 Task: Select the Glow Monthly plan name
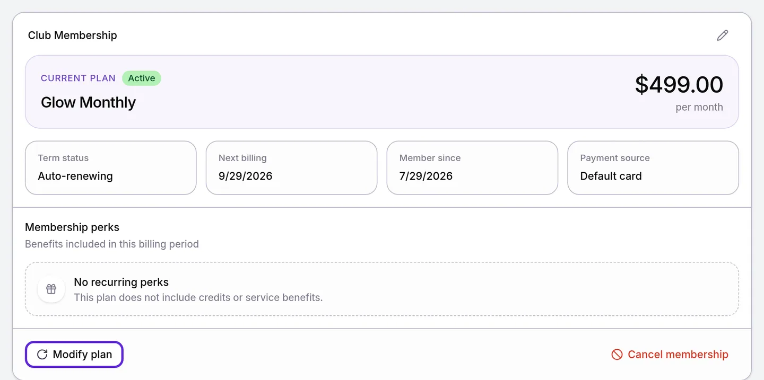pyautogui.click(x=88, y=102)
